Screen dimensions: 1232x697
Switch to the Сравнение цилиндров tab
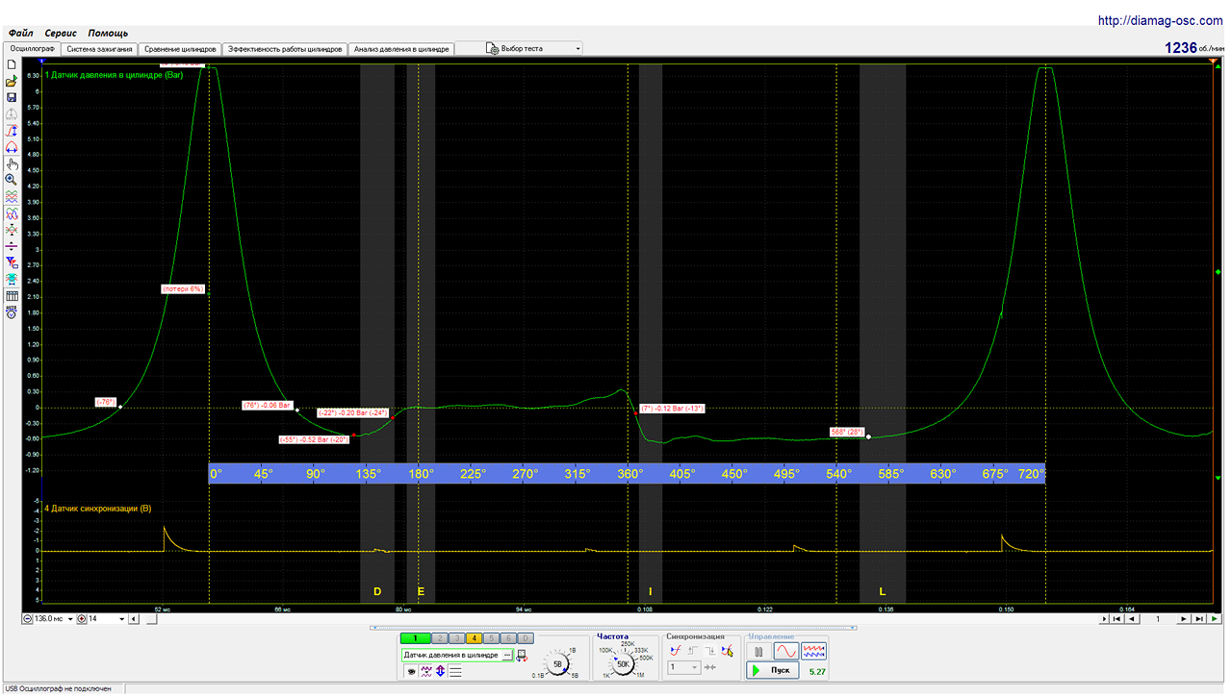[x=180, y=48]
